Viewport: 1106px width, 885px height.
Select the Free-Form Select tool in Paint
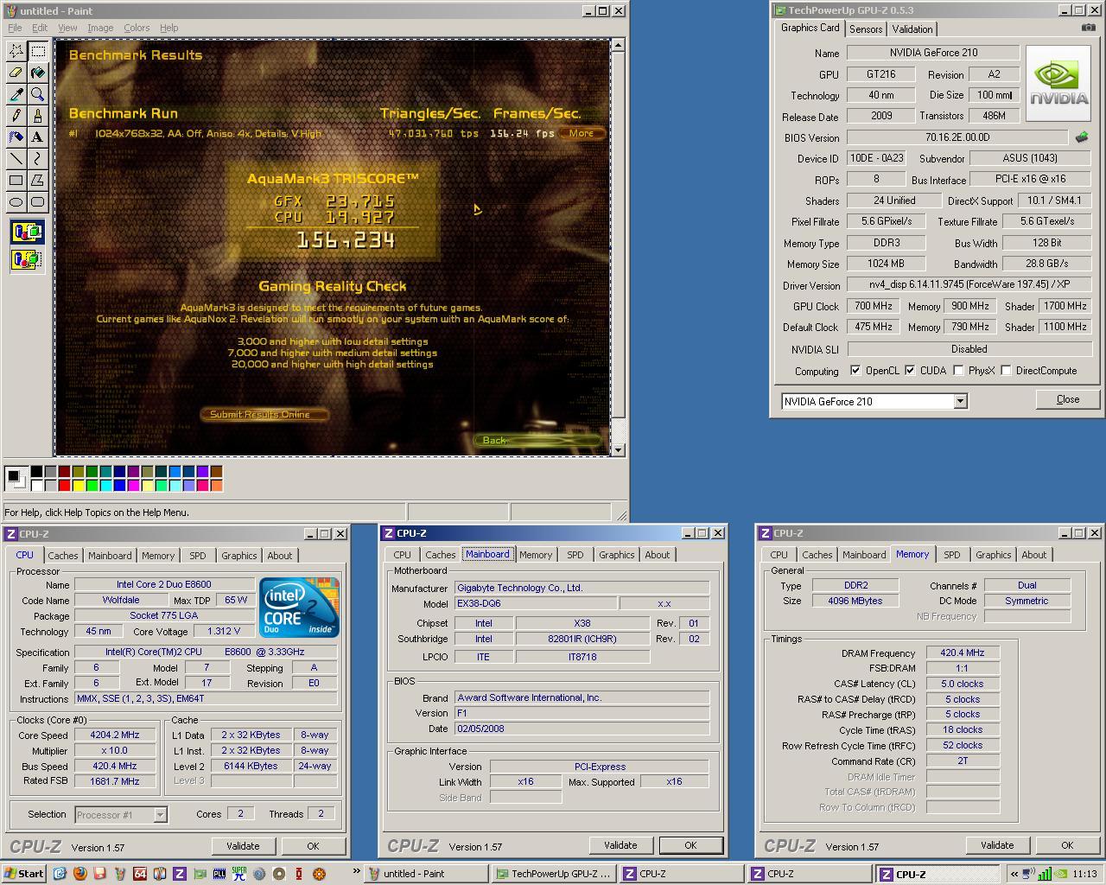point(16,51)
